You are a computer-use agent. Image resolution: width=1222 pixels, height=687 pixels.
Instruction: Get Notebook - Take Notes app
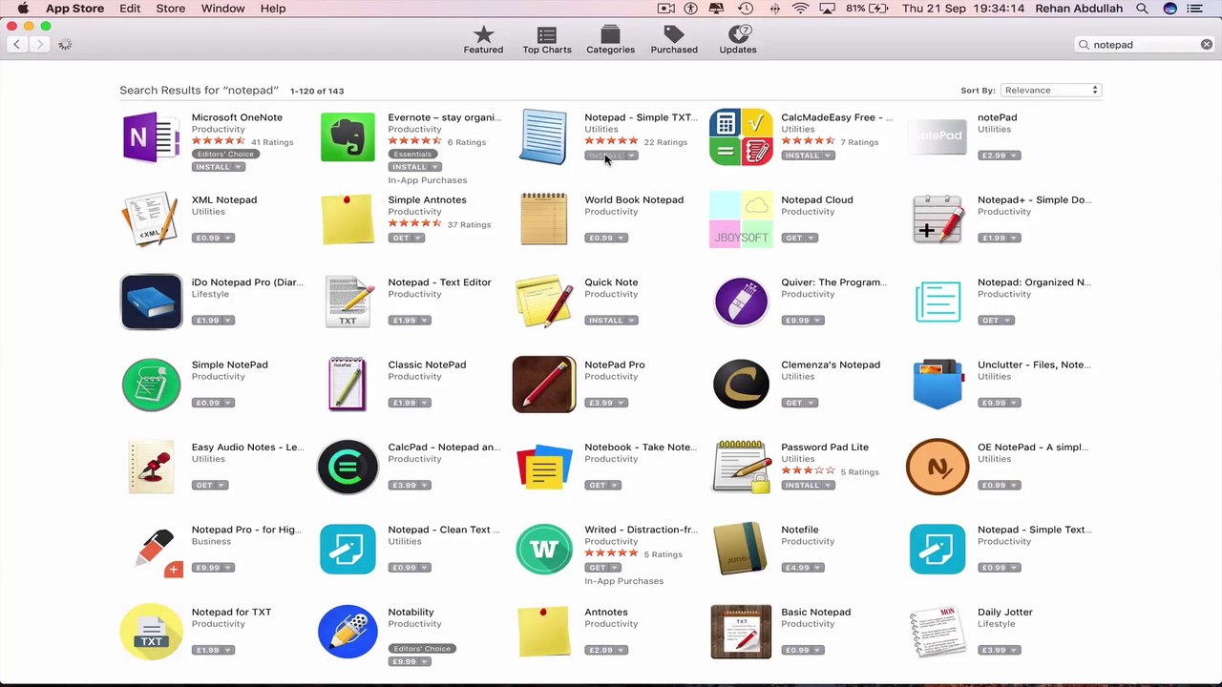598,485
